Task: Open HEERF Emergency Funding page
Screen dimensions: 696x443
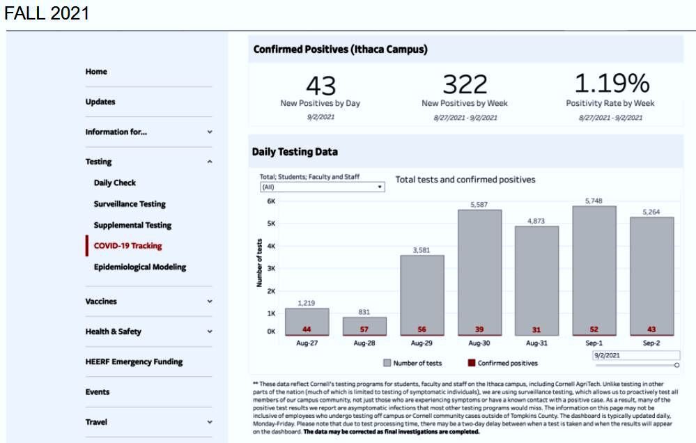Action: click(134, 362)
